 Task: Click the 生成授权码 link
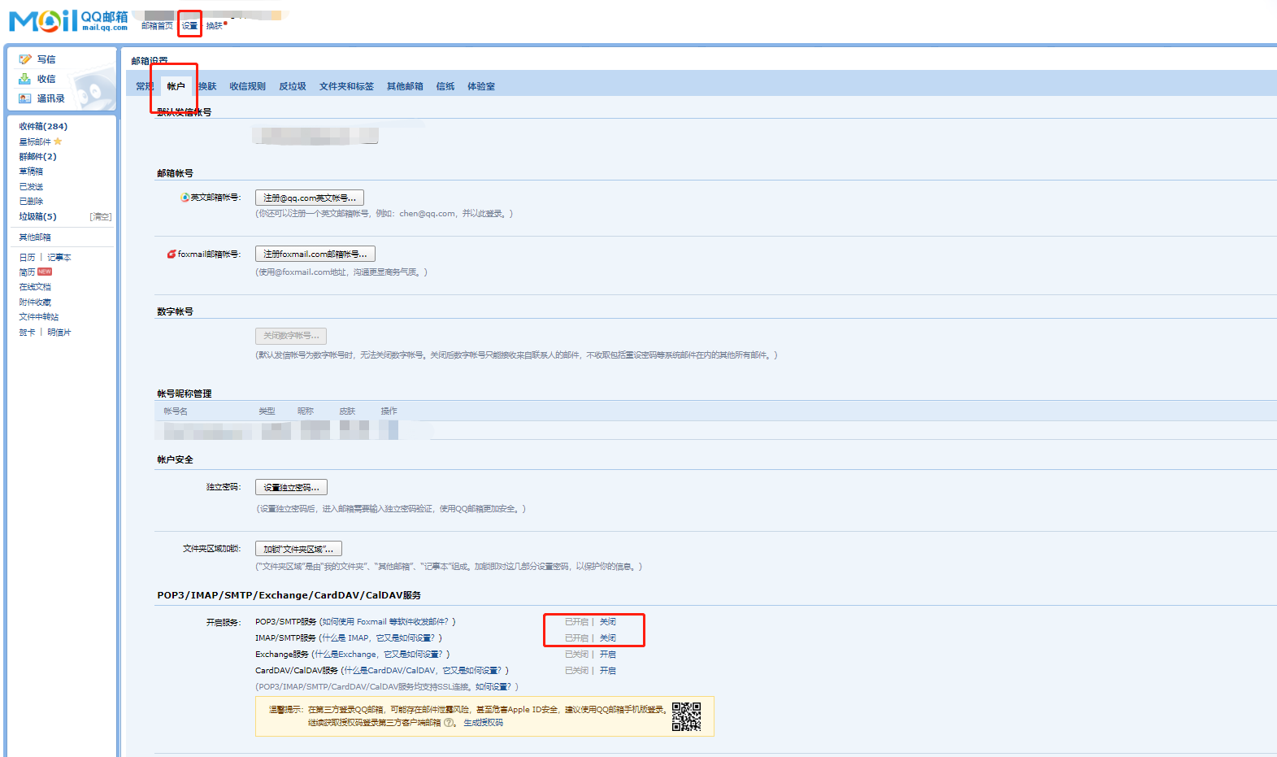coord(484,723)
